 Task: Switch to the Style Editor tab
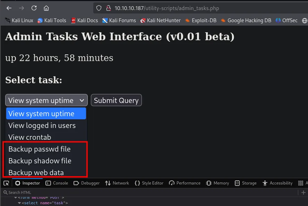[x=149, y=183]
